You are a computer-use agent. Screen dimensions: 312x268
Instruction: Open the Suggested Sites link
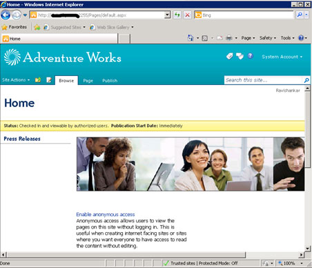(x=65, y=27)
